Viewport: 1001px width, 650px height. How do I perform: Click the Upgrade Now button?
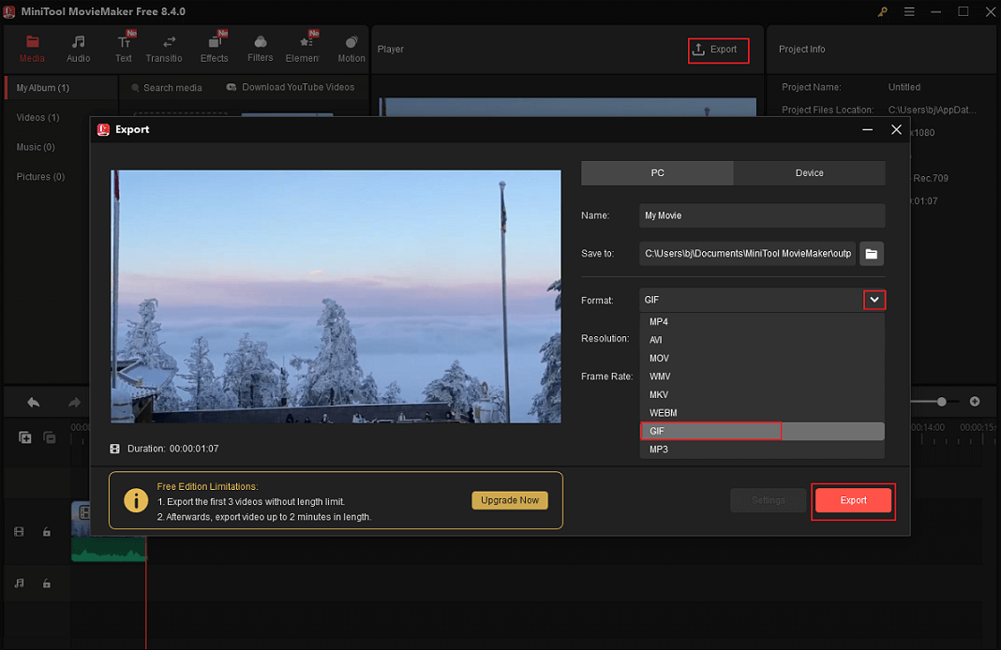click(510, 500)
